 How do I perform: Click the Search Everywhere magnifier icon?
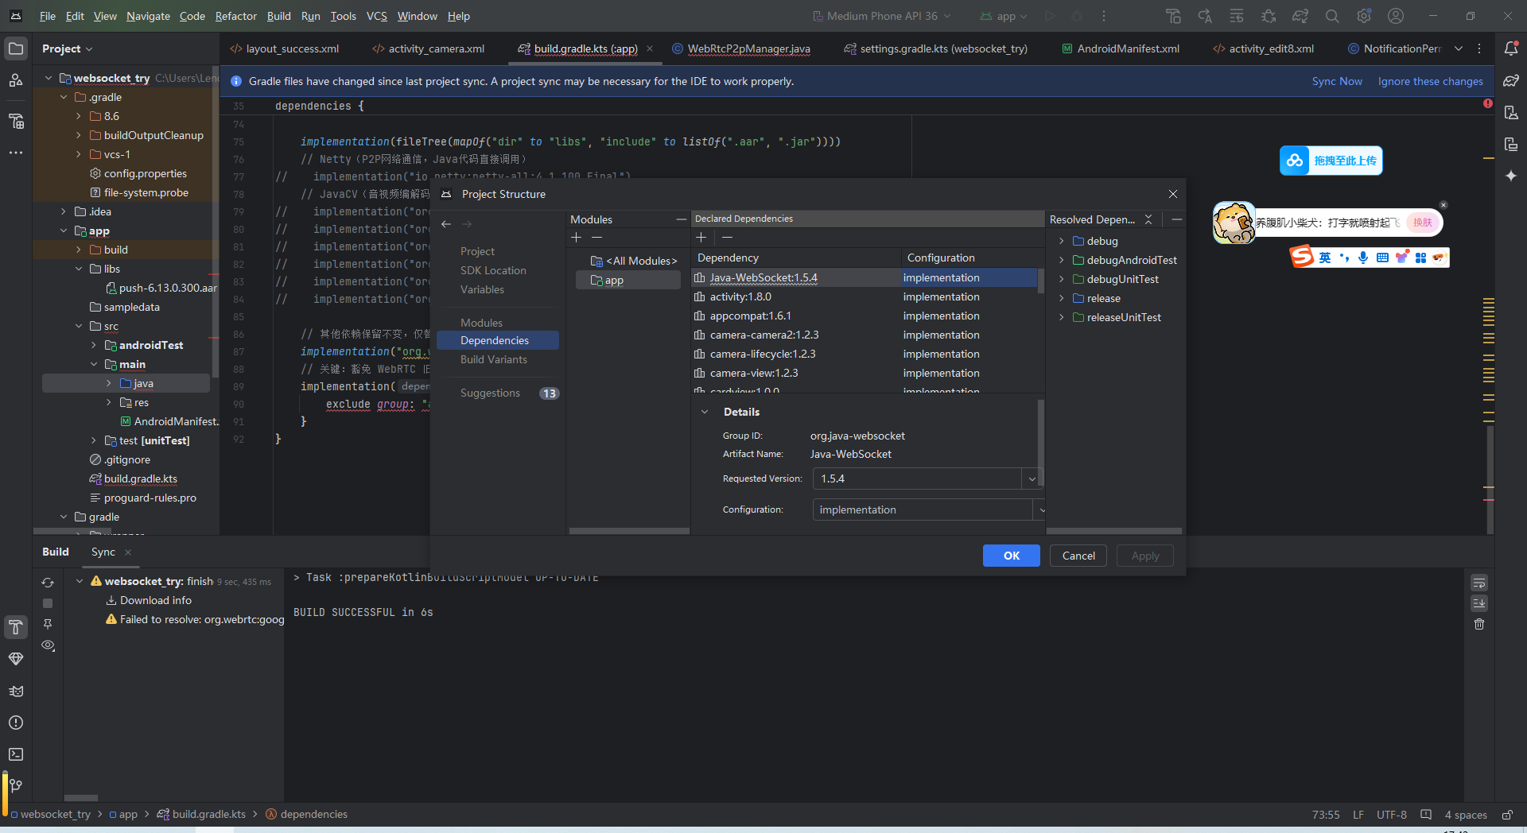tap(1332, 16)
